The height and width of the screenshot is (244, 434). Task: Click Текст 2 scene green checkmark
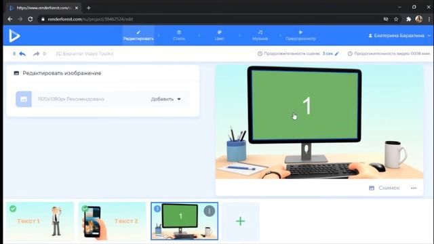[x=85, y=208]
